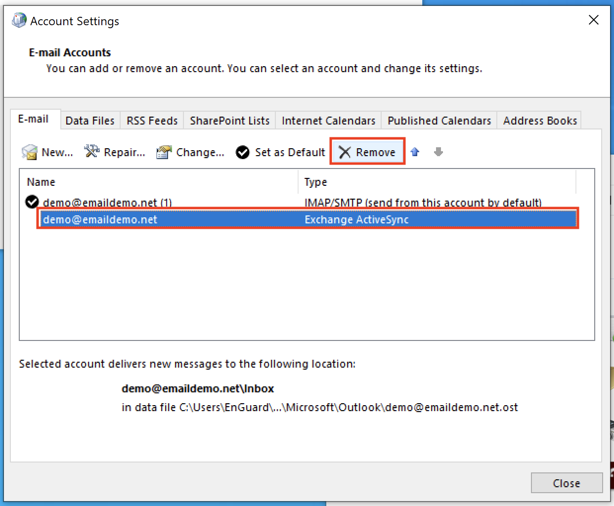
Task: Open the Published Calendars tab
Action: 439,121
